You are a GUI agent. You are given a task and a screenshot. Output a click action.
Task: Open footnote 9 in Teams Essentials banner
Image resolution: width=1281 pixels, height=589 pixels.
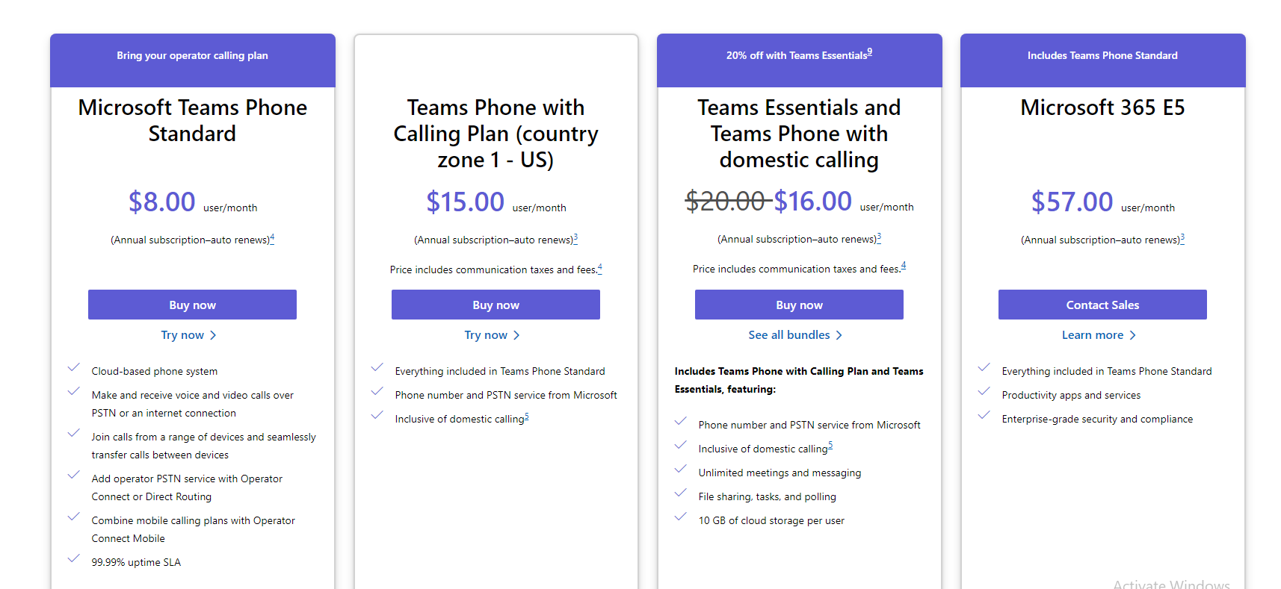[869, 51]
